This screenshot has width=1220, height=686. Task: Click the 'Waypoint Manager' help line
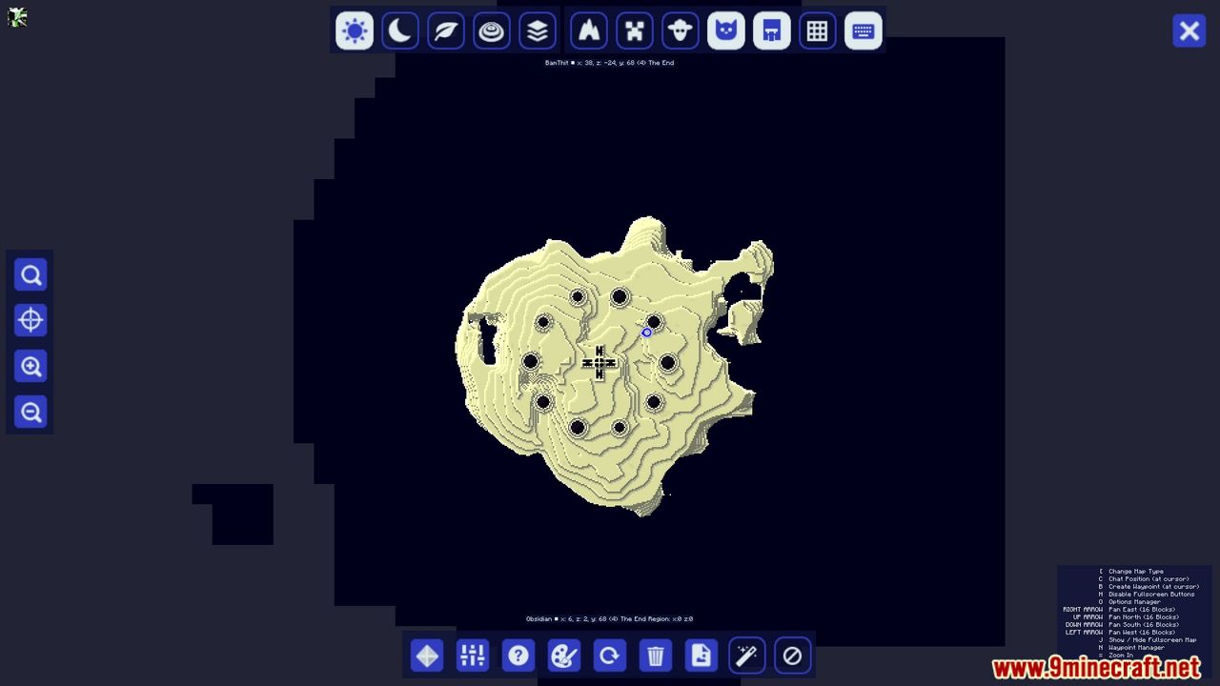[x=1136, y=648]
